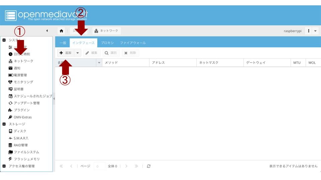Open the vertical dots user menu
The image size is (321, 180).
[309, 31]
